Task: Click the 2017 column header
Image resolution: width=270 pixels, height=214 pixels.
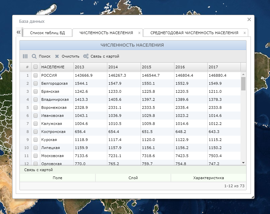Action: coord(224,67)
